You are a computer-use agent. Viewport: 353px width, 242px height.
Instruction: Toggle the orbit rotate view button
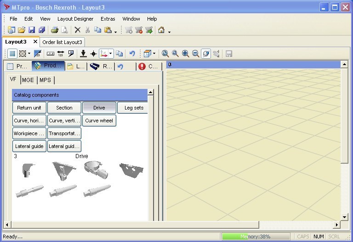click(206, 54)
